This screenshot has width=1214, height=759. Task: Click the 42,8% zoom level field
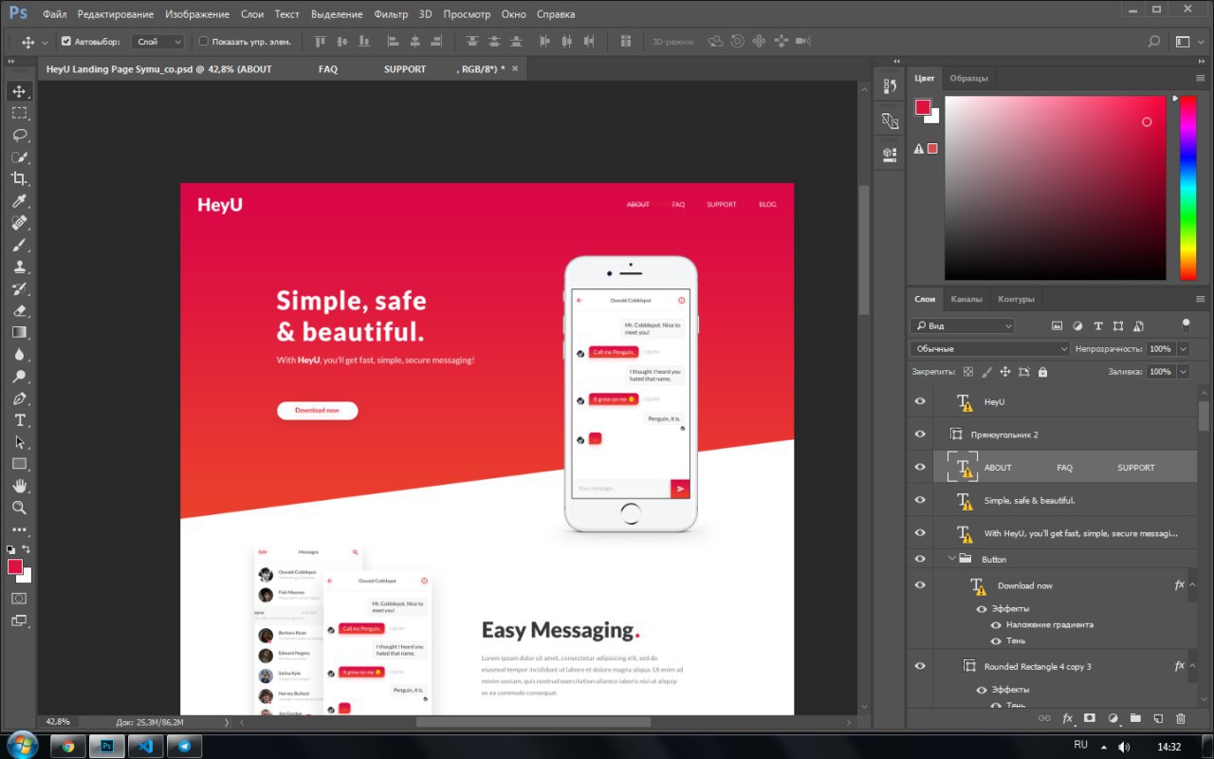(59, 722)
